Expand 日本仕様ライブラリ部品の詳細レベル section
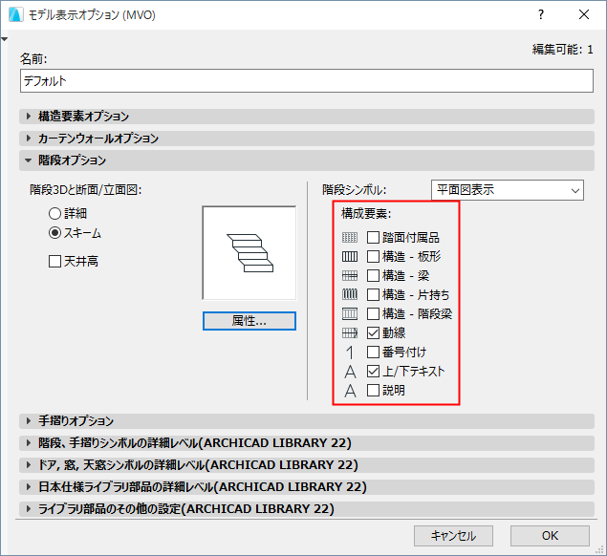 (307, 487)
